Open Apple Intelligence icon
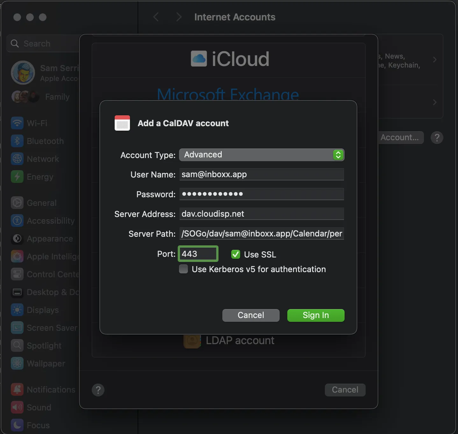Viewport: 458px width, 434px height. tap(17, 256)
